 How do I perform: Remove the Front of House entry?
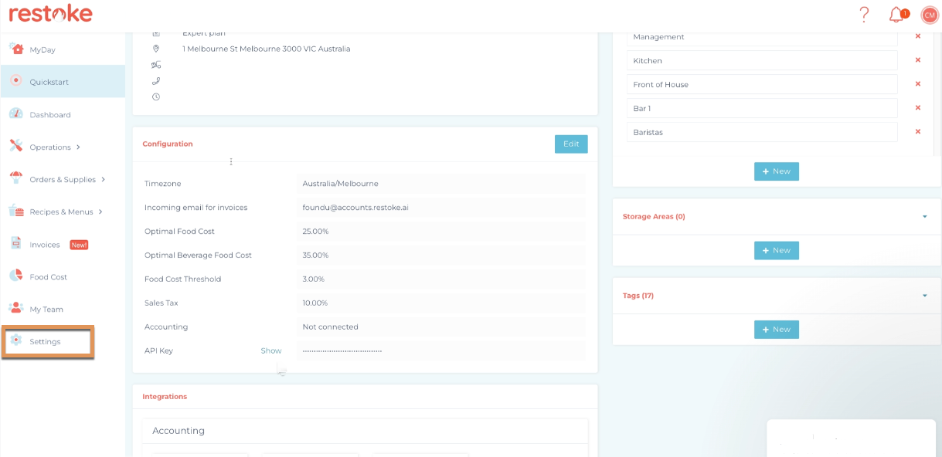click(x=918, y=84)
